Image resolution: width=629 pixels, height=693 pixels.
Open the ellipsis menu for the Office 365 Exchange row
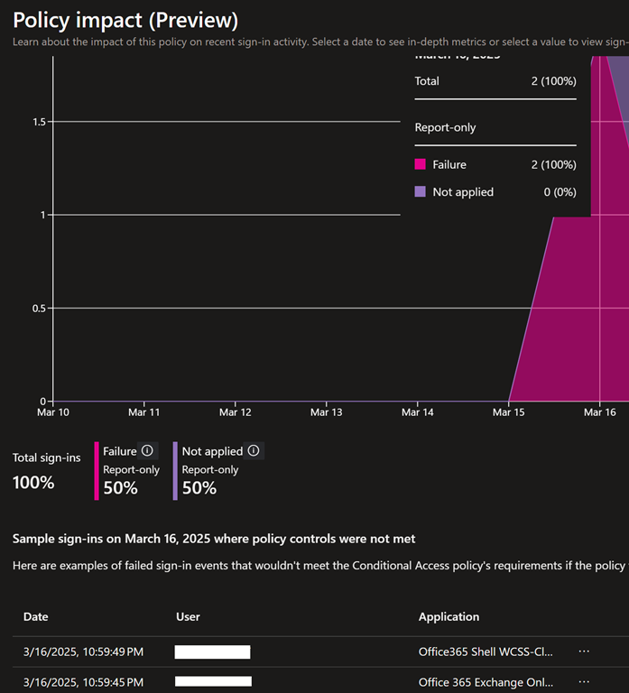(x=584, y=681)
